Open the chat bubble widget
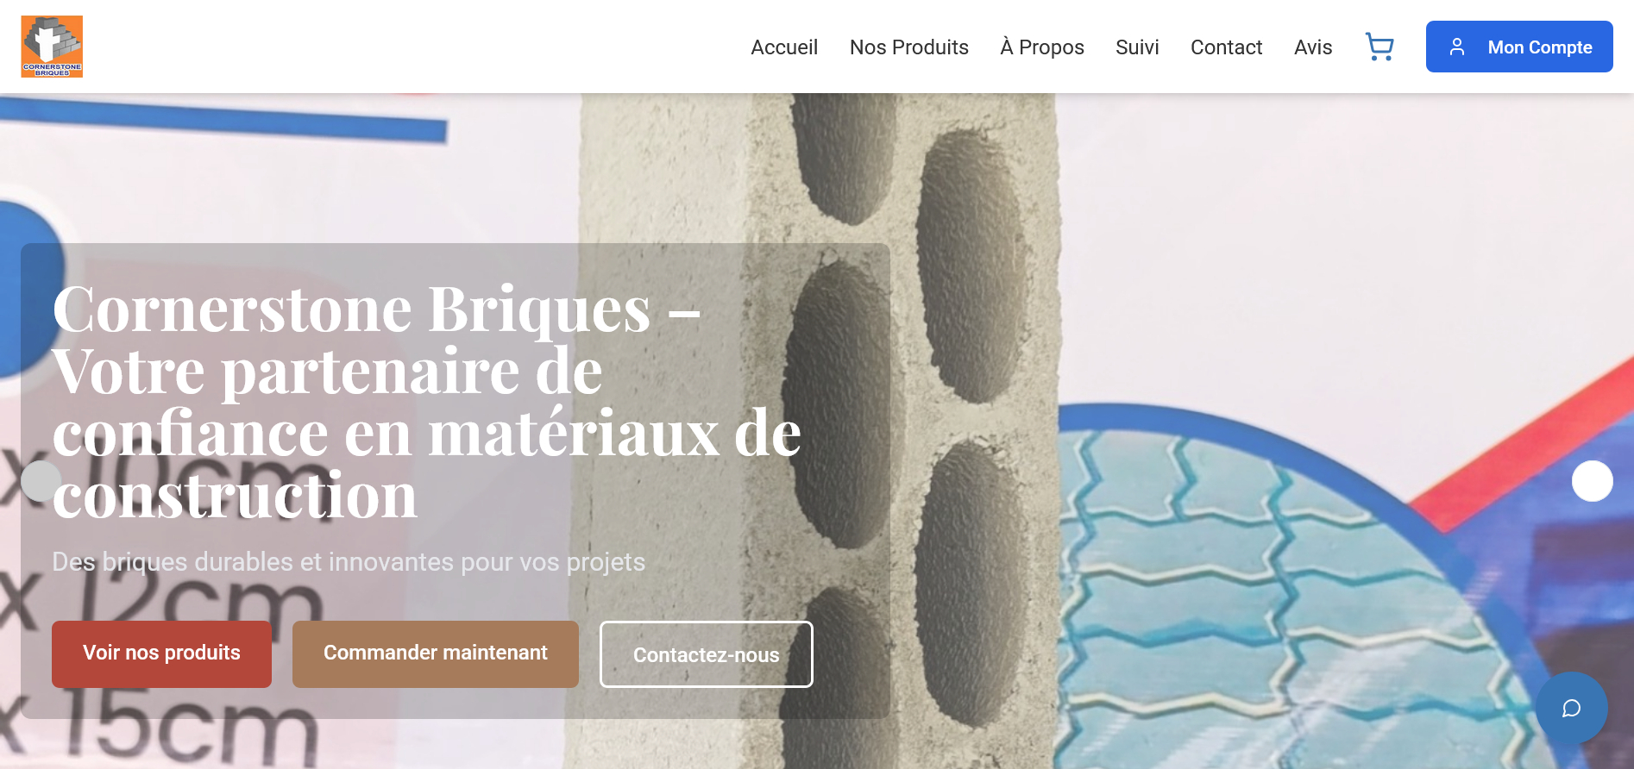The height and width of the screenshot is (769, 1634). [1571, 708]
